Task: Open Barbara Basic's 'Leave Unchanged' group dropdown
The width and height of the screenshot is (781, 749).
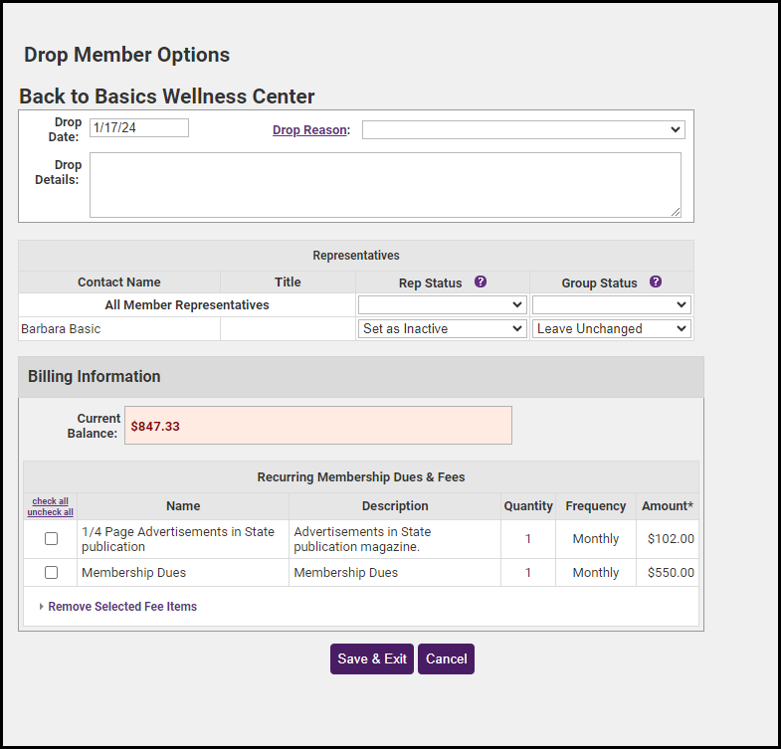Action: [611, 329]
